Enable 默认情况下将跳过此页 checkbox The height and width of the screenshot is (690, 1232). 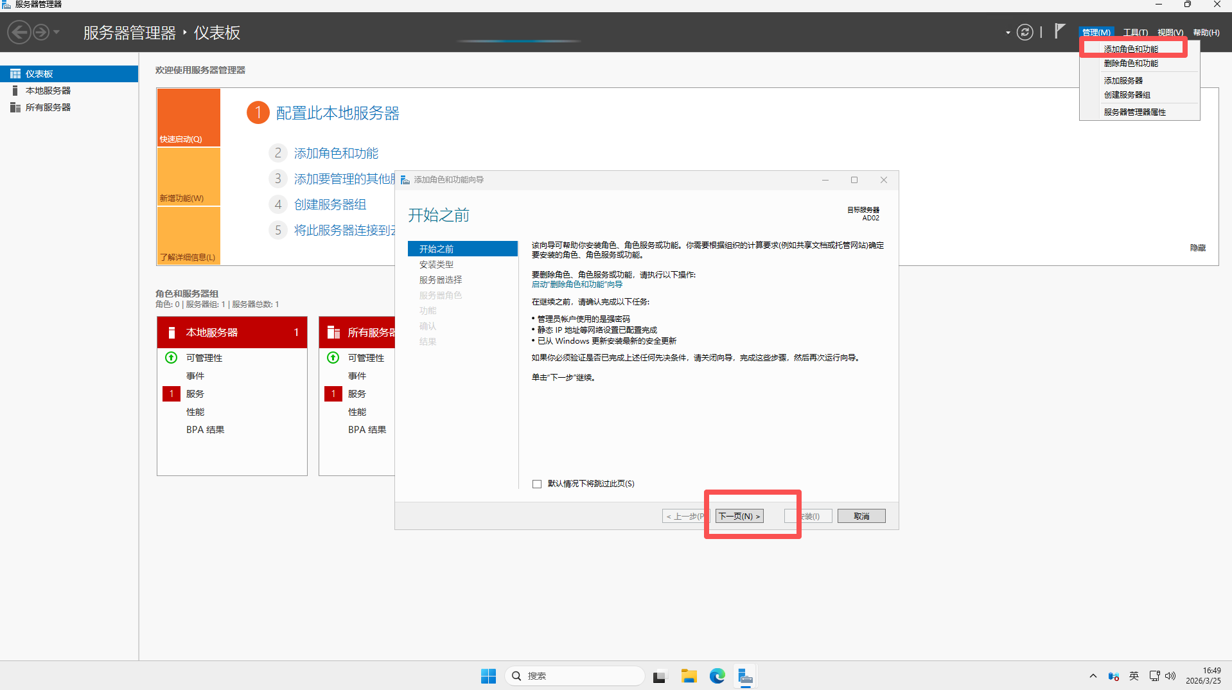point(537,484)
